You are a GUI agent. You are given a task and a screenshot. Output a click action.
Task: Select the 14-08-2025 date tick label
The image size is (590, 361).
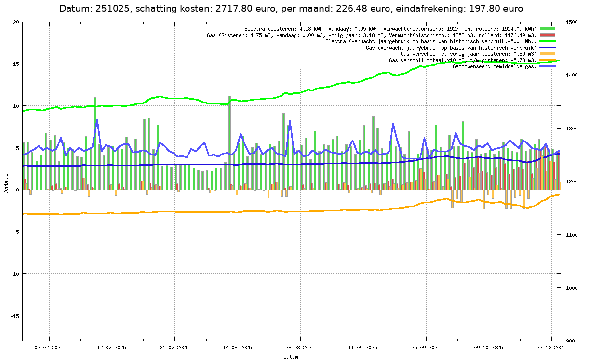pyautogui.click(x=238, y=347)
